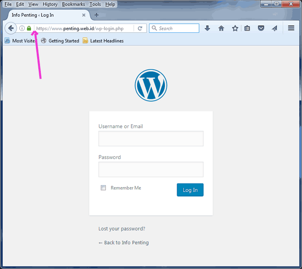
Task: Click the green secure padlock icon
Action: click(x=29, y=28)
